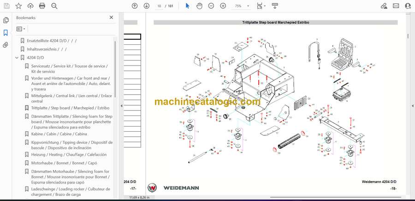Open the find text magnifier tool
Viewport: 415px width, 201px height.
[54, 6]
